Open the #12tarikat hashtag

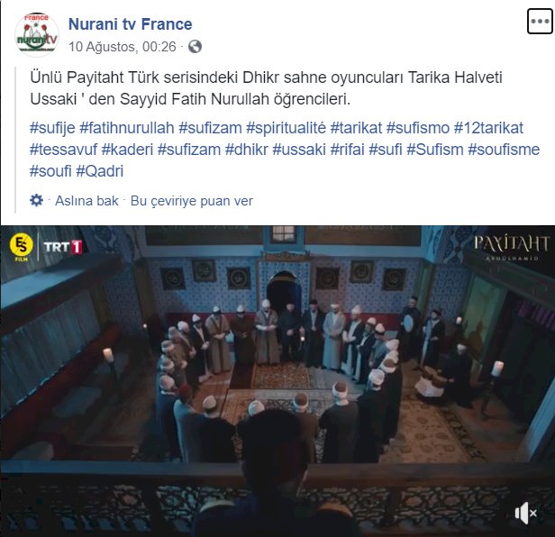488,128
